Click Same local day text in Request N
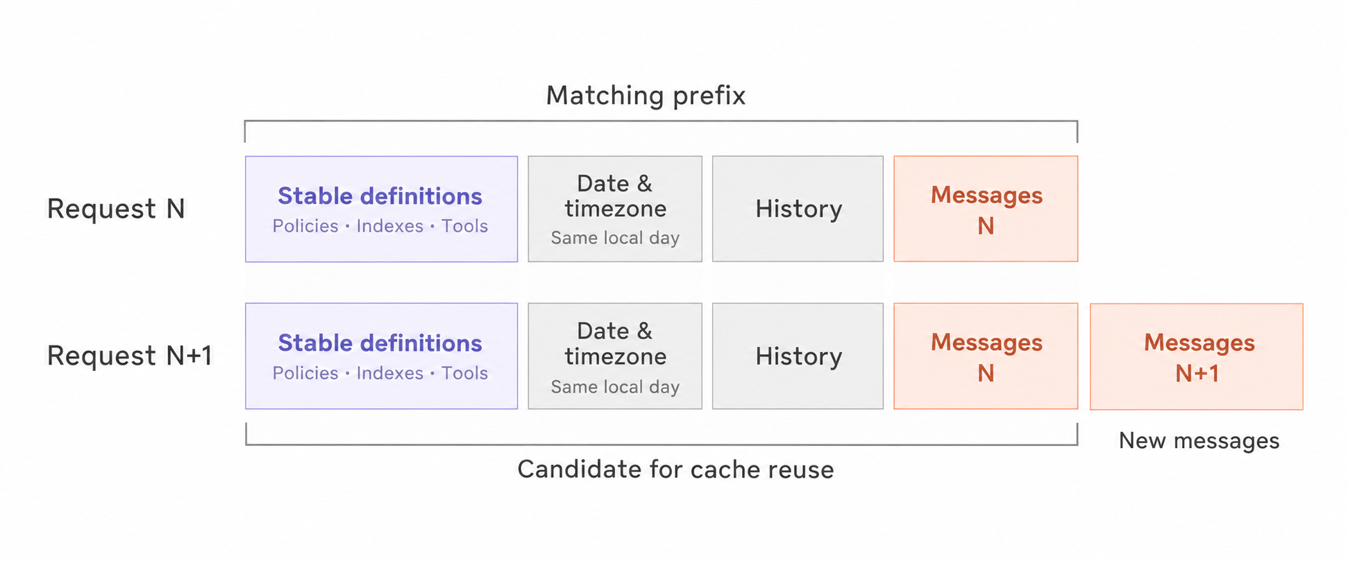This screenshot has height=561, width=1348. point(615,238)
